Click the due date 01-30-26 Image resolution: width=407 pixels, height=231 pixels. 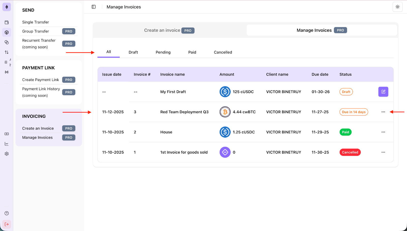click(321, 92)
